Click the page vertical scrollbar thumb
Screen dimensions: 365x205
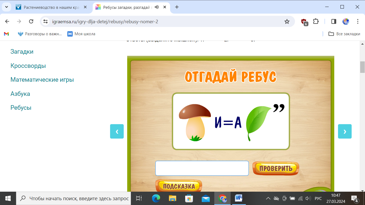tap(363, 67)
